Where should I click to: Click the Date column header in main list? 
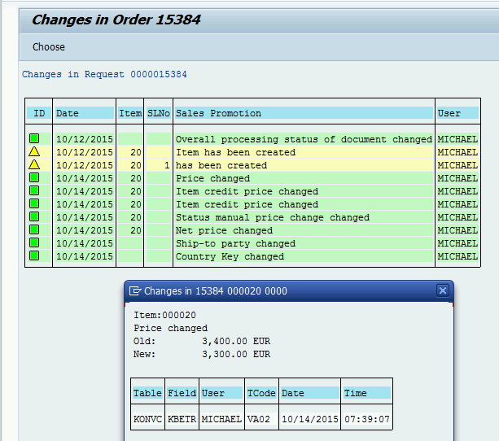tap(85, 113)
